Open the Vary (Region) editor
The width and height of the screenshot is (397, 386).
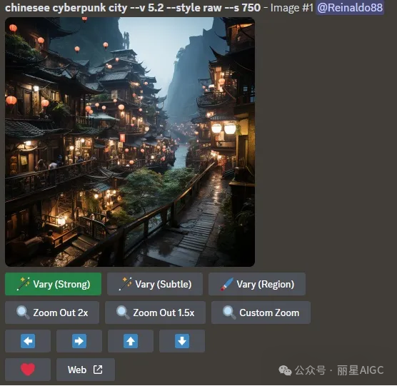coord(257,284)
